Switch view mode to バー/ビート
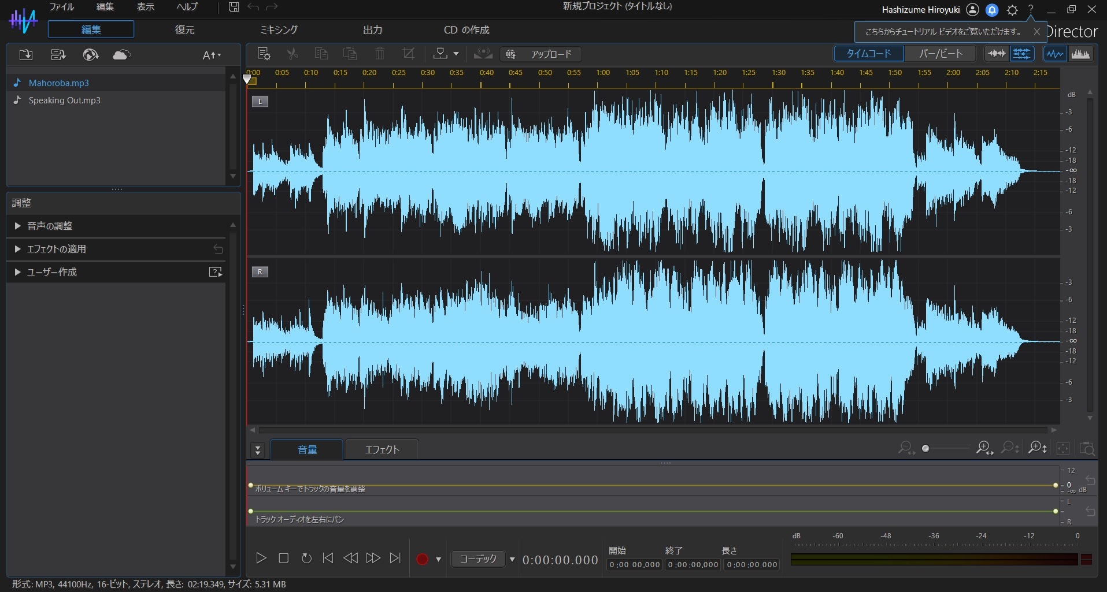The image size is (1107, 592). pyautogui.click(x=939, y=53)
